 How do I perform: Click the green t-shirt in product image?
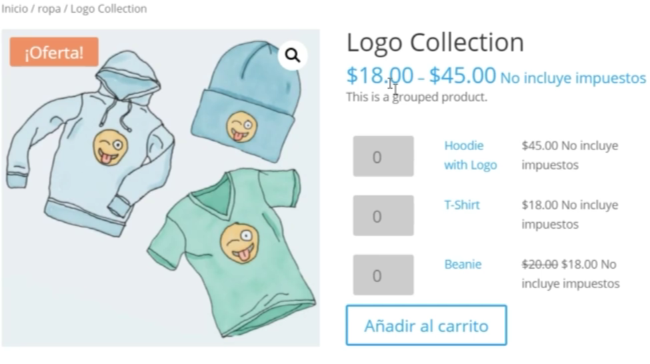232,253
